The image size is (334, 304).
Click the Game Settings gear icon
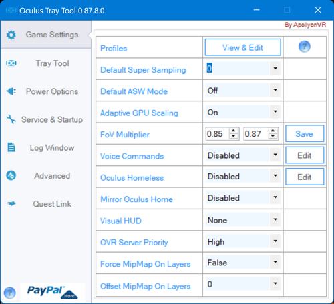click(x=11, y=35)
